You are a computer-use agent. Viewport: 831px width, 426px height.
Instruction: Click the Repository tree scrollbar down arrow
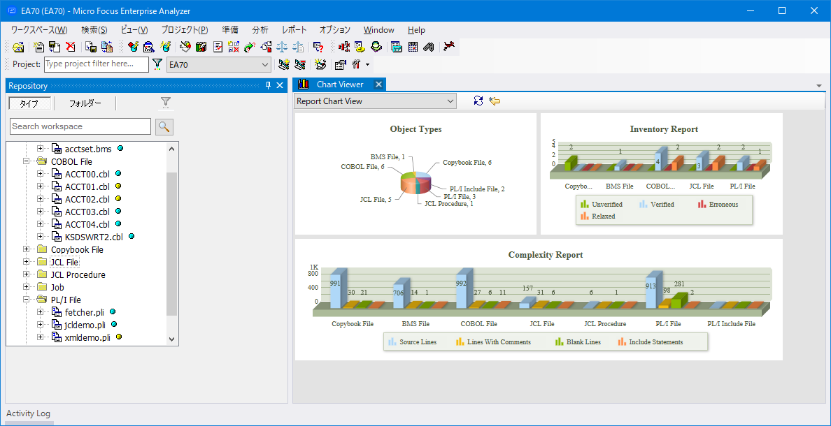[x=171, y=339]
